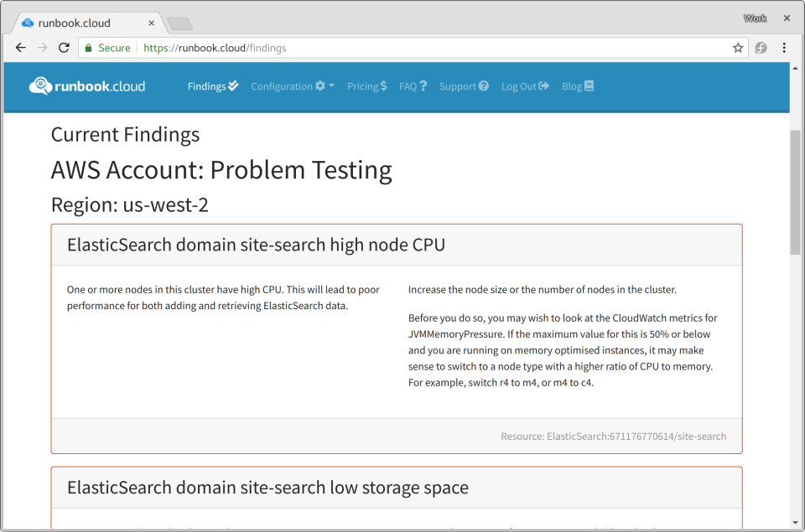The height and width of the screenshot is (532, 805).
Task: Open the Blog page
Action: [573, 85]
